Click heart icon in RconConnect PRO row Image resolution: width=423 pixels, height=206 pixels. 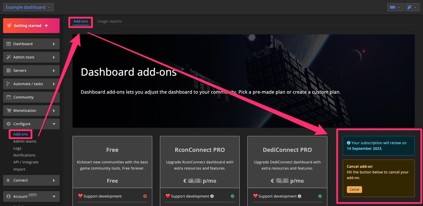click(168, 196)
